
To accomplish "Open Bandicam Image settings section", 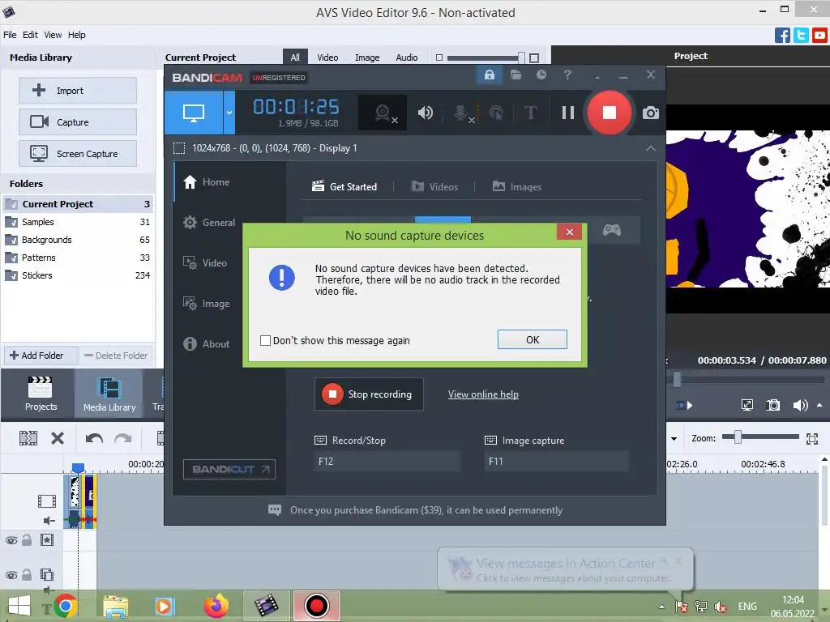I will click(x=206, y=304).
